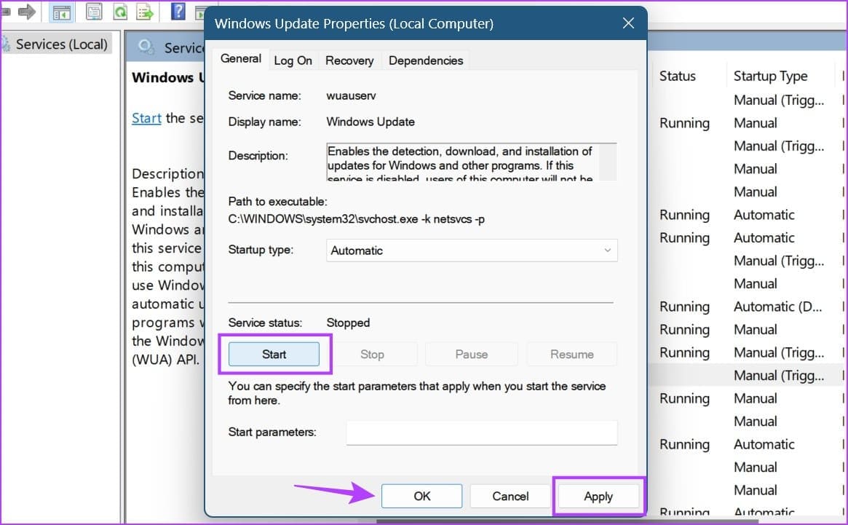Click the Start service button

click(274, 355)
